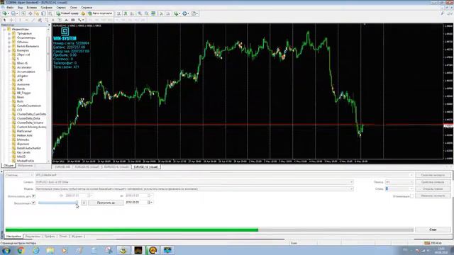
Task: Toggle the Strategy Tester toolbar icon
Action: [50, 13]
